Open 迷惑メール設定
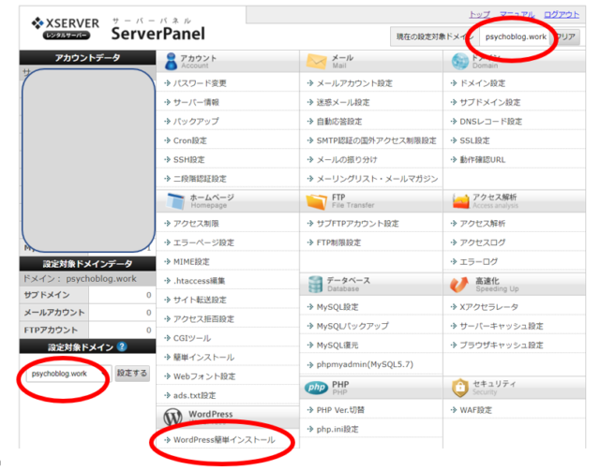 pyautogui.click(x=343, y=102)
